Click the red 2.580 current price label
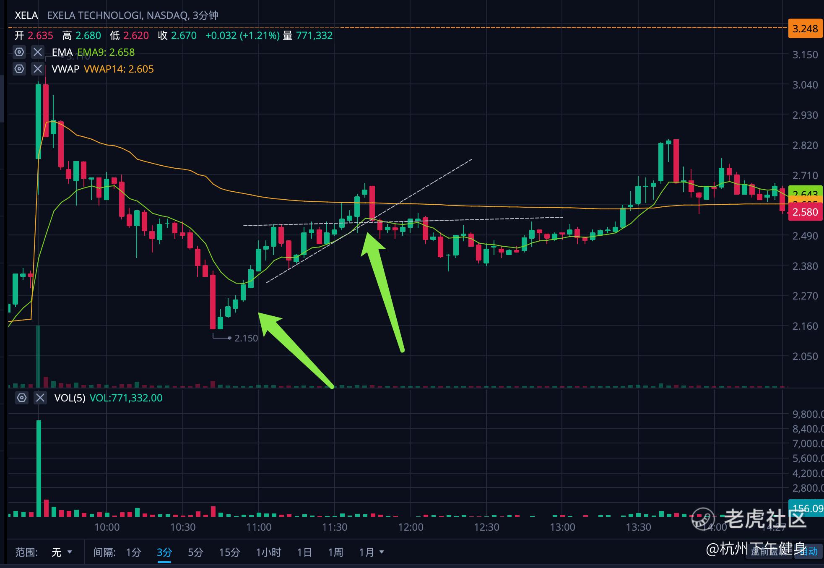This screenshot has width=824, height=568. tap(805, 212)
